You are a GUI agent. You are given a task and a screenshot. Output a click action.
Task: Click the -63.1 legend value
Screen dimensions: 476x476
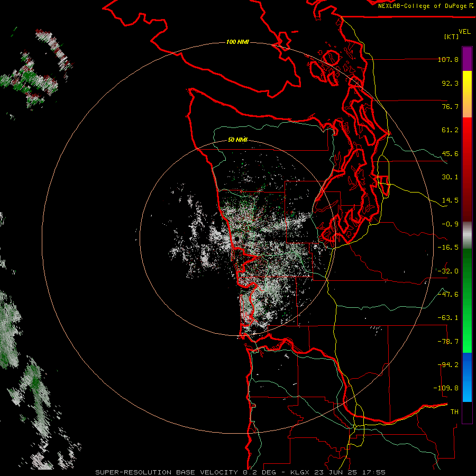coord(448,318)
